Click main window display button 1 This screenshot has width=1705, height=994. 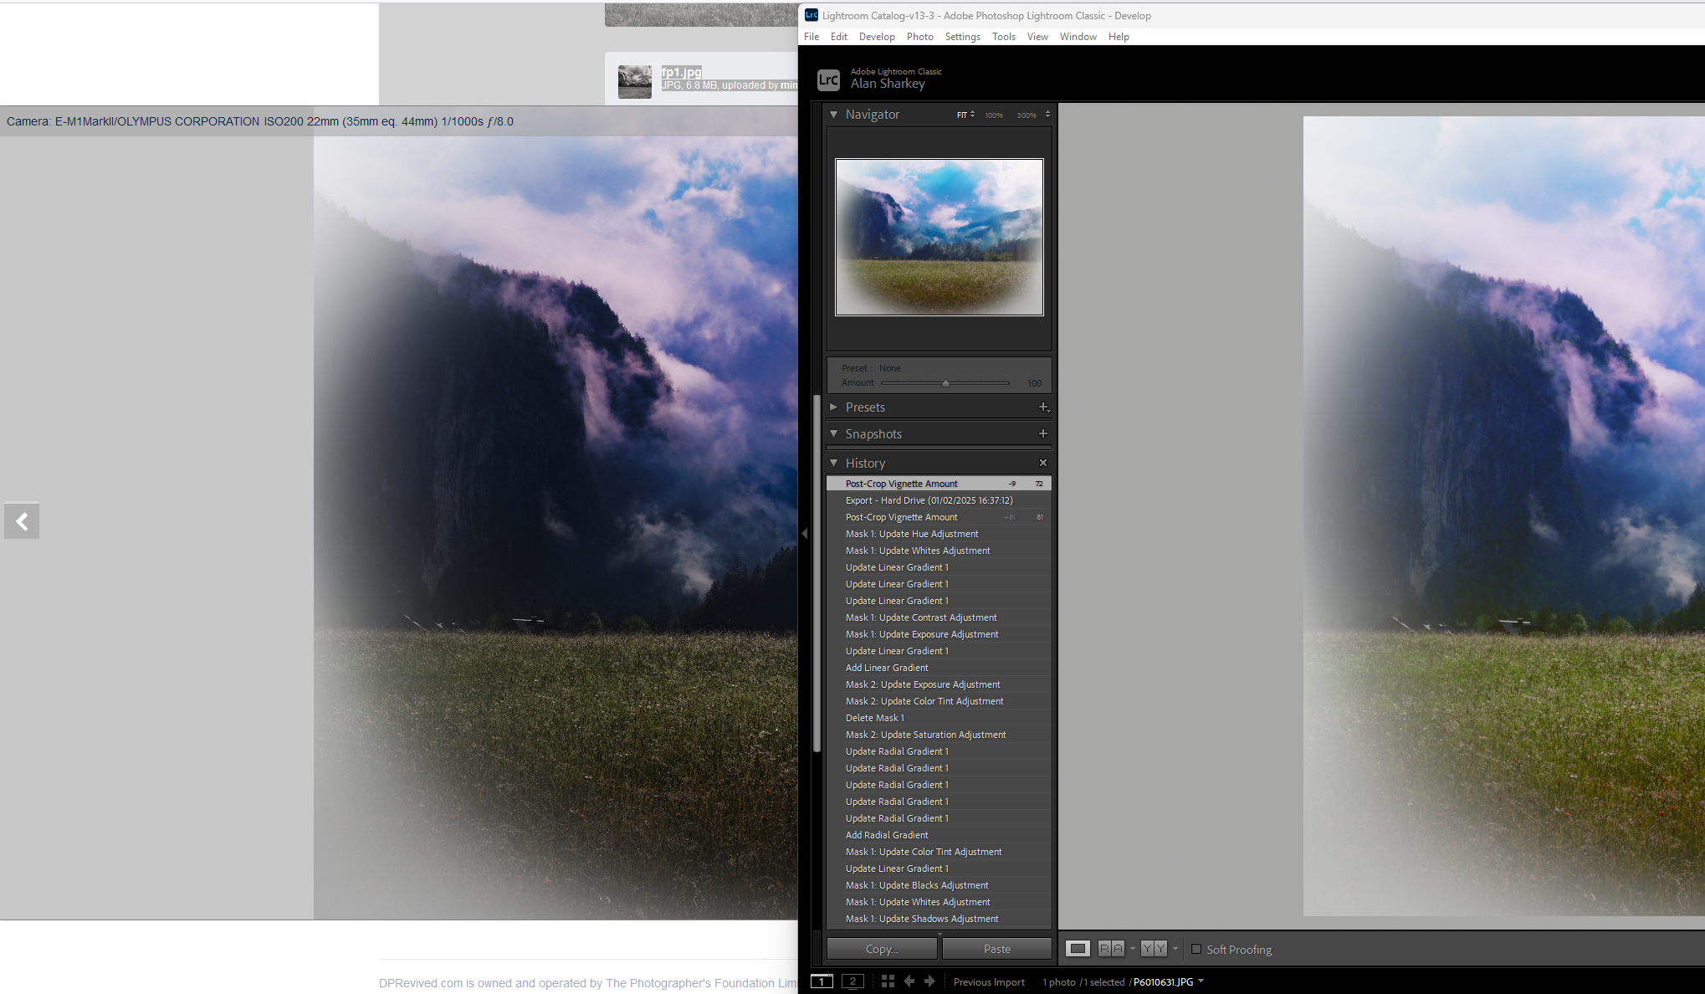tap(822, 981)
